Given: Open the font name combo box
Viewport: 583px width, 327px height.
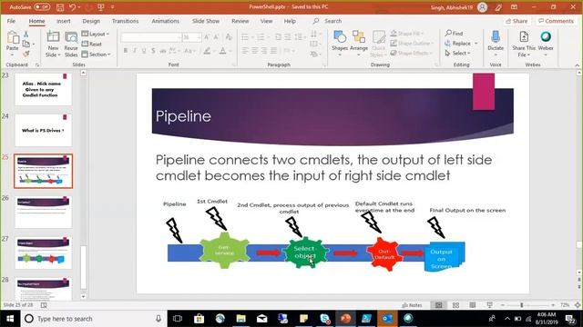Looking at the screenshot, I should click(x=151, y=37).
